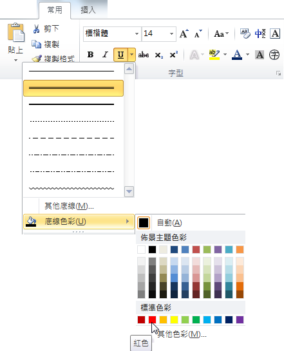Apply Superscript x² formatting
Viewport: 284px width, 351px height.
coord(174,54)
